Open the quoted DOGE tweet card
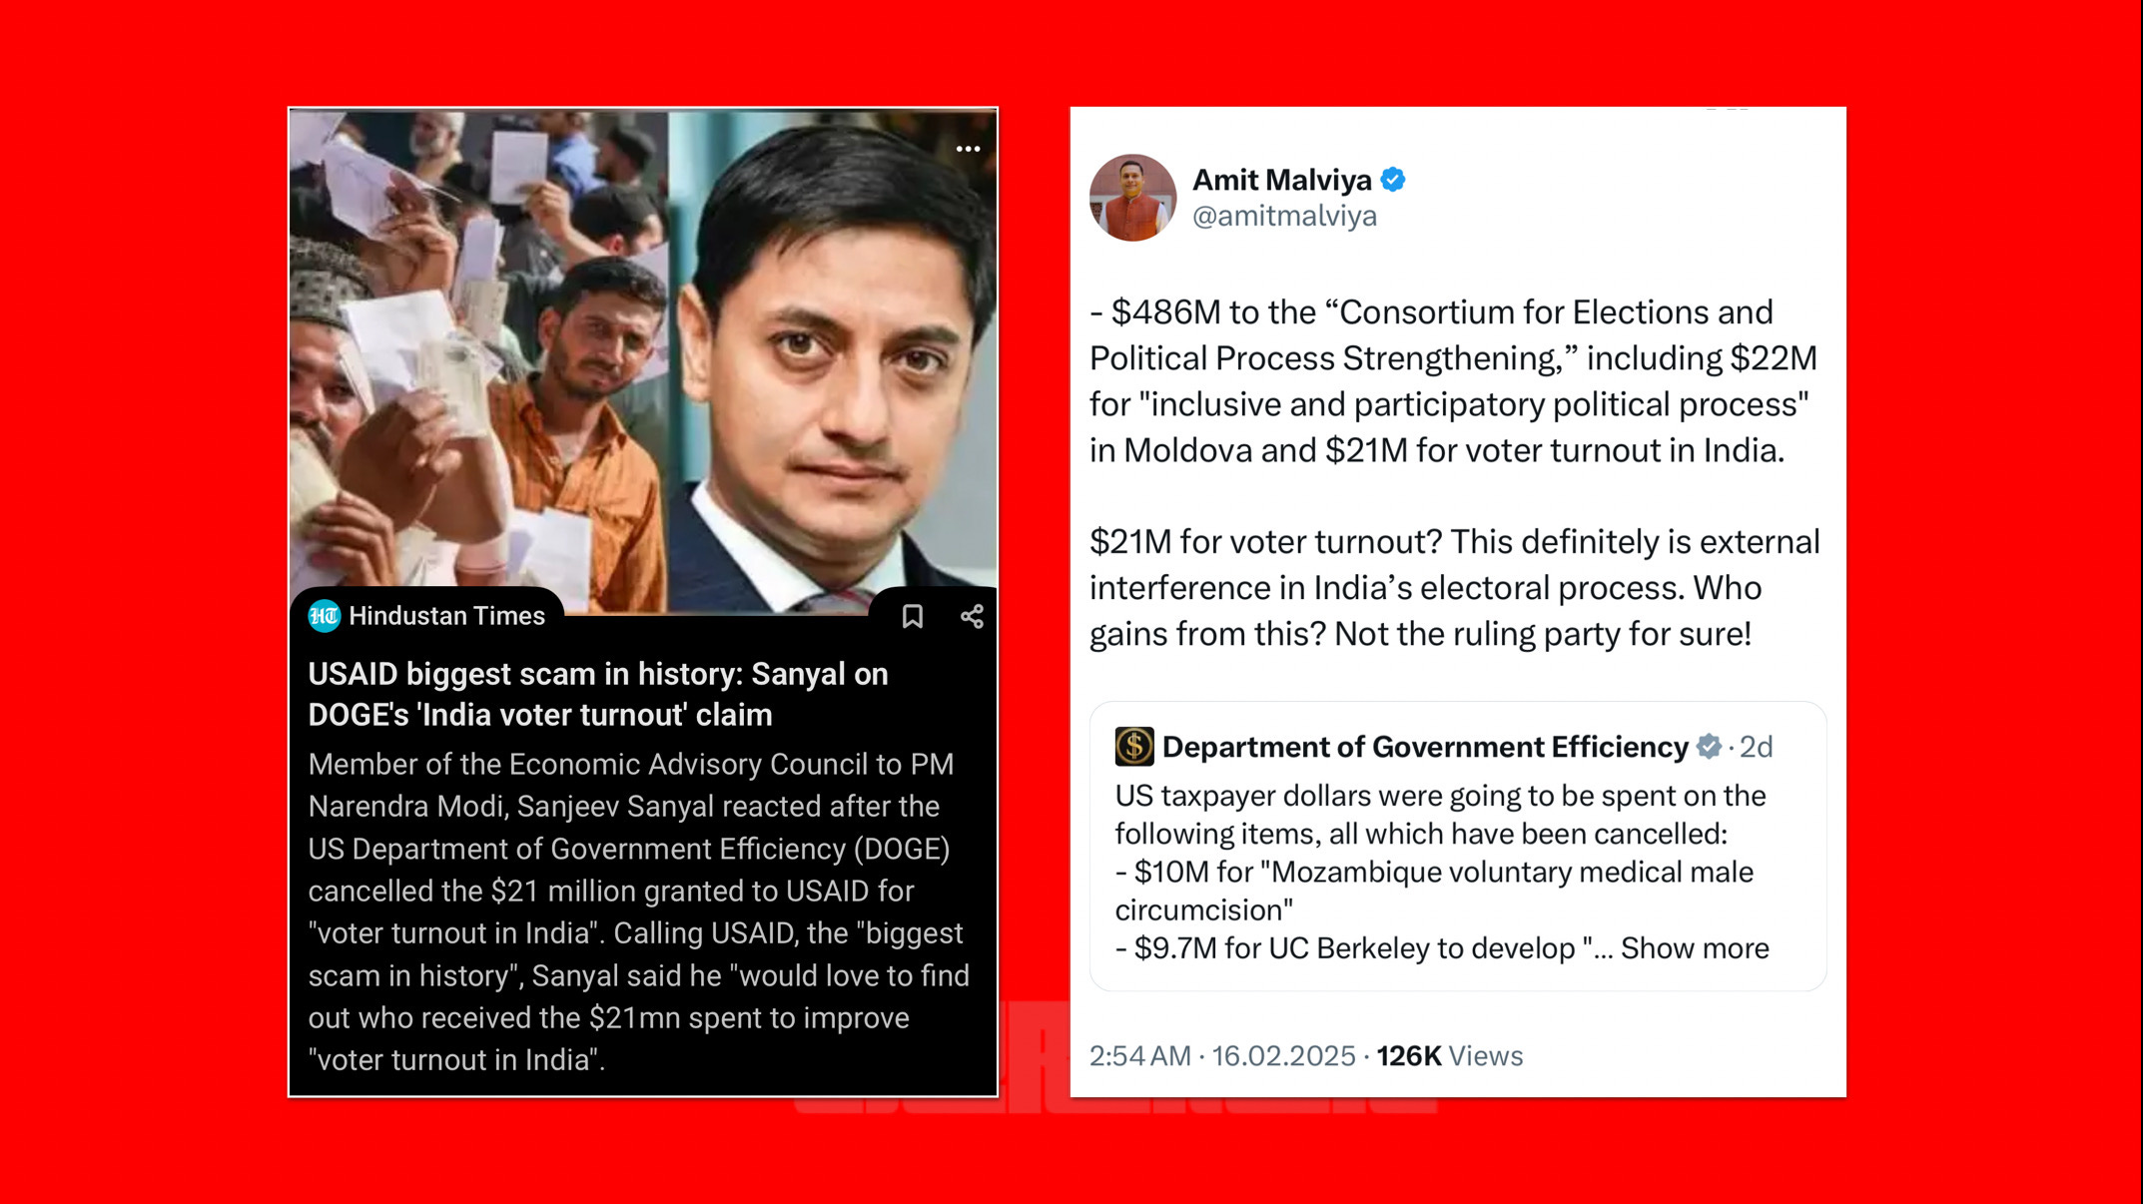The height and width of the screenshot is (1204, 2143). [x=1458, y=846]
